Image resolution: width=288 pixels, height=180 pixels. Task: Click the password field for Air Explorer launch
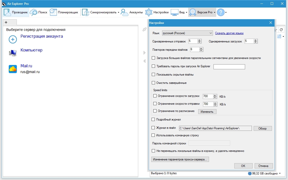tap(229, 67)
